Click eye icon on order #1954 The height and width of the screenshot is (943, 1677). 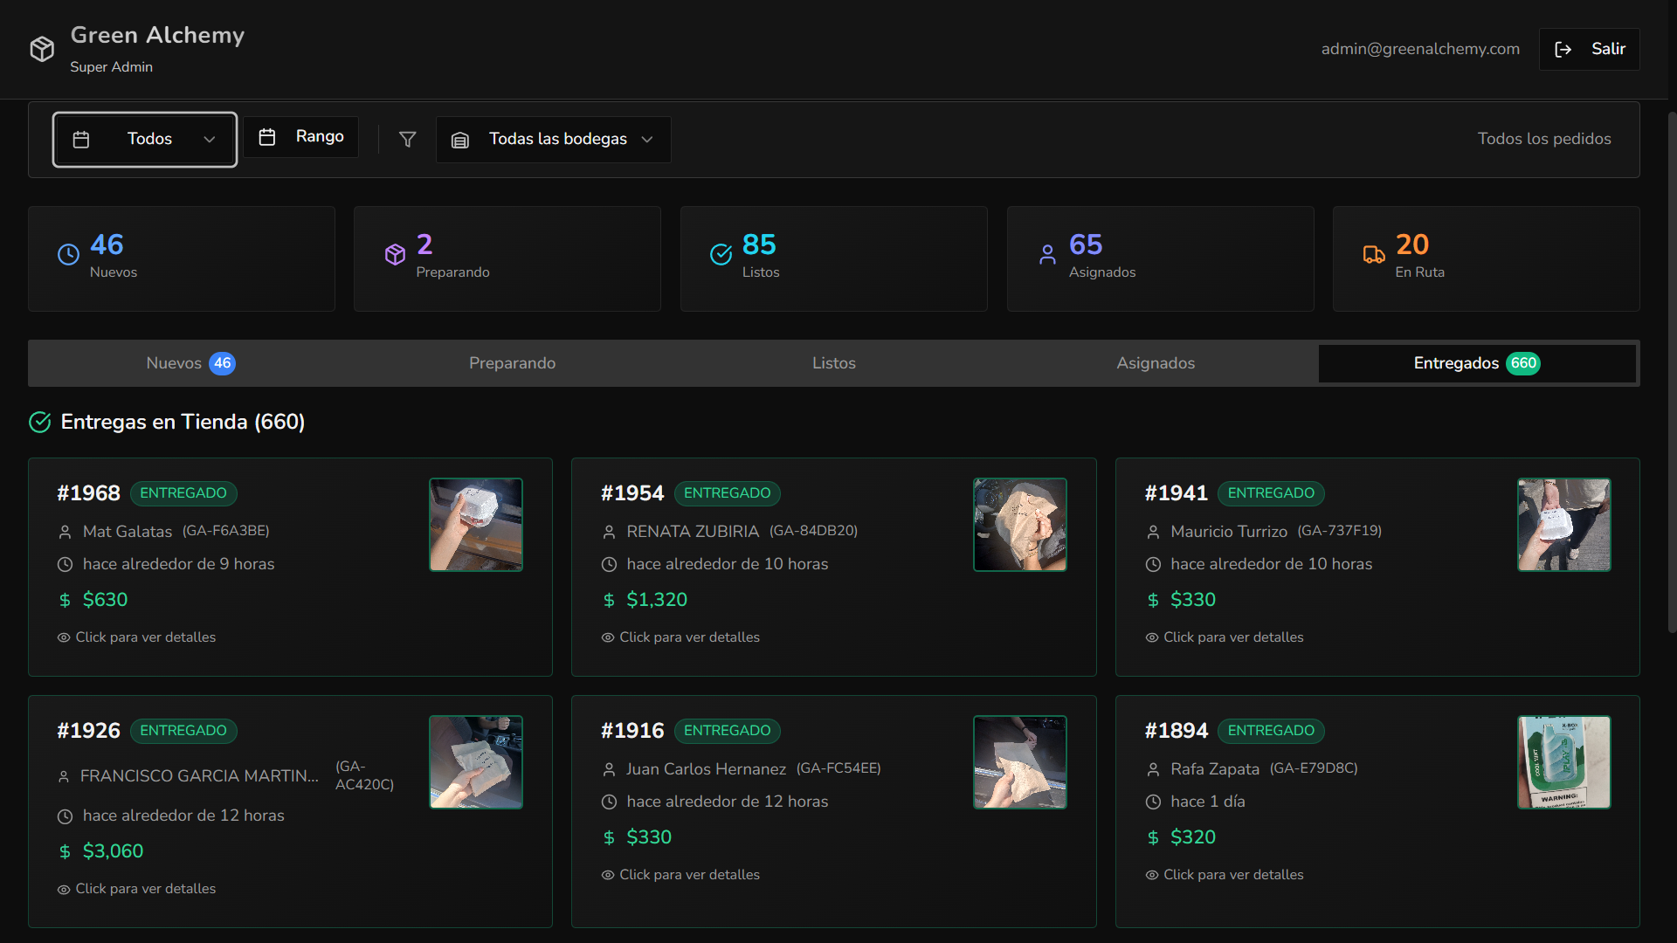click(608, 637)
